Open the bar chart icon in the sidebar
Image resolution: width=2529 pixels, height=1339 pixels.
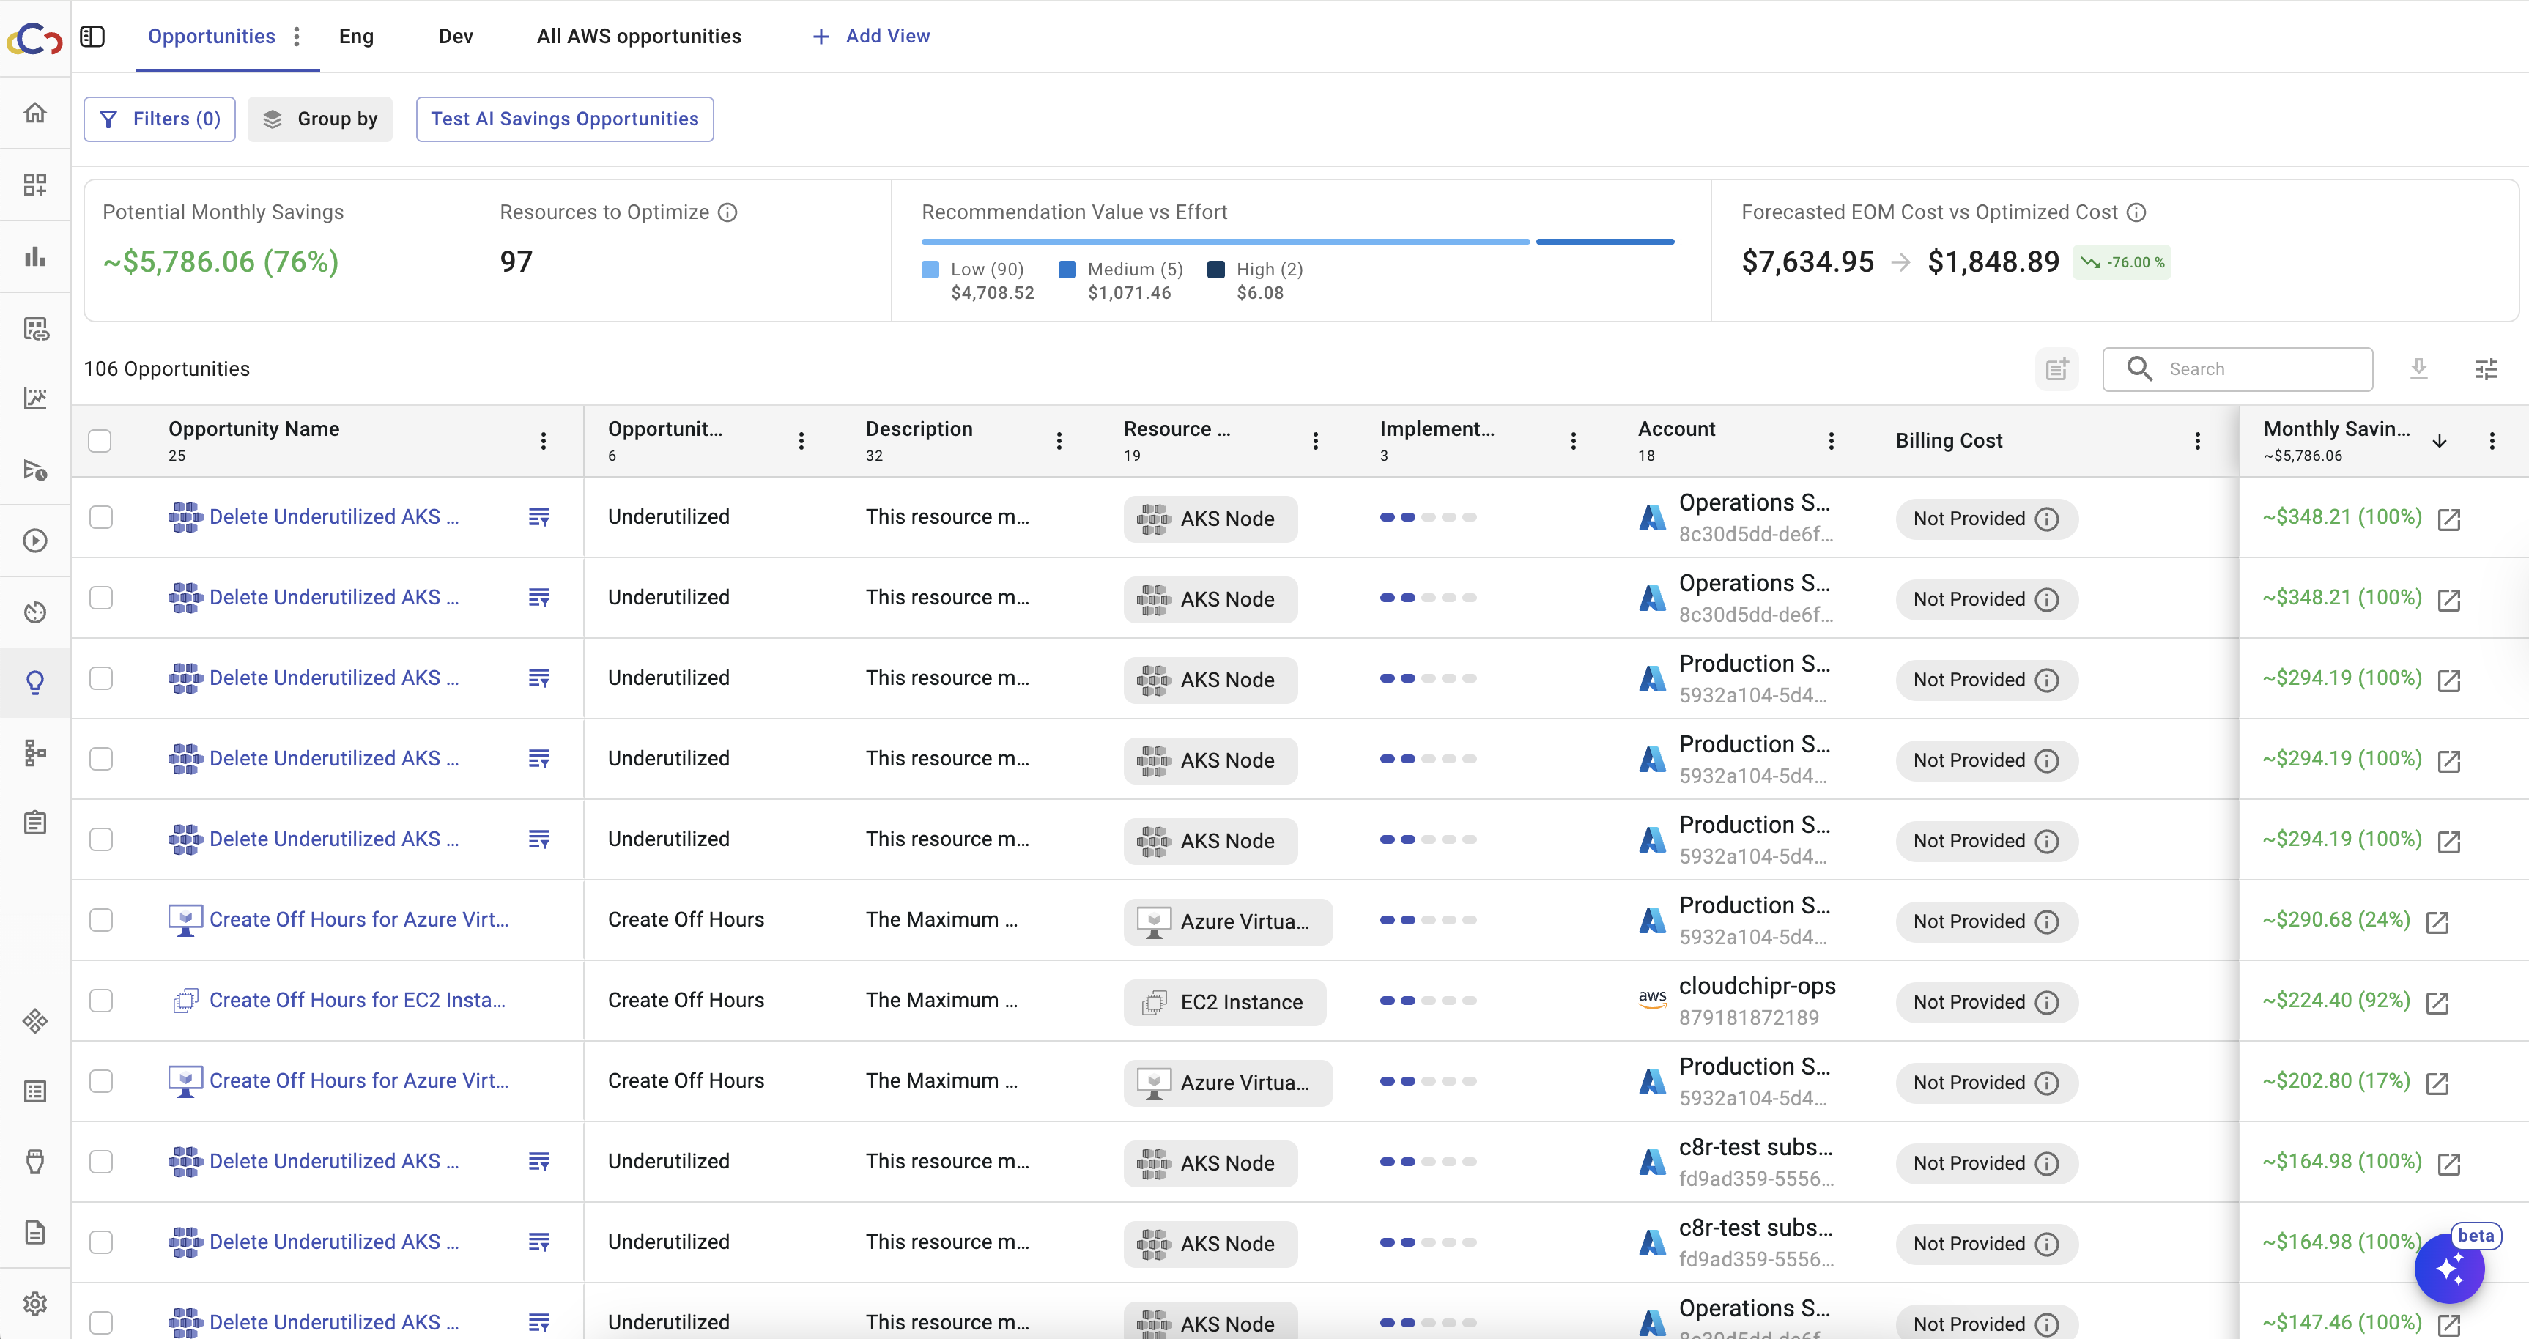tap(35, 256)
